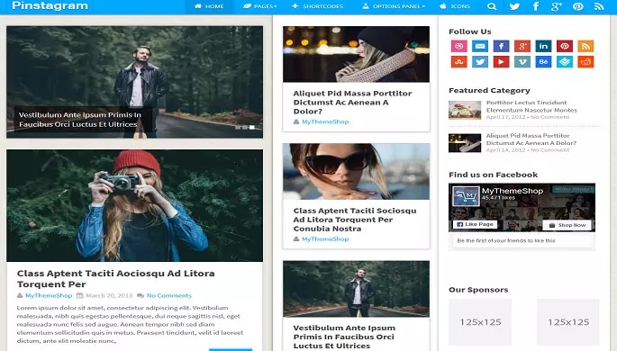This screenshot has width=617, height=351.
Task: Open featured post Porttitor Lectus Tincidunt Elementum
Action: coord(531,106)
